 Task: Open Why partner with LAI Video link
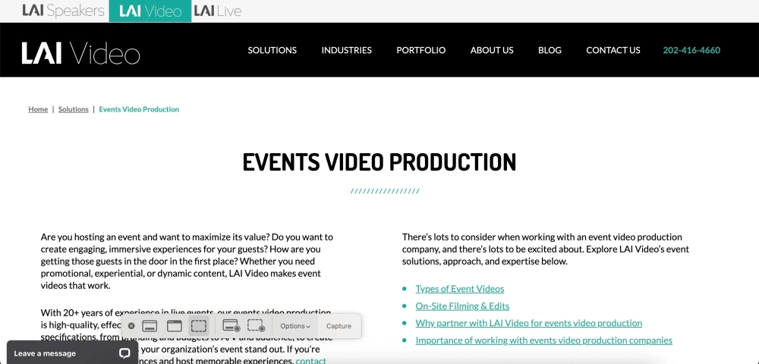(528, 323)
